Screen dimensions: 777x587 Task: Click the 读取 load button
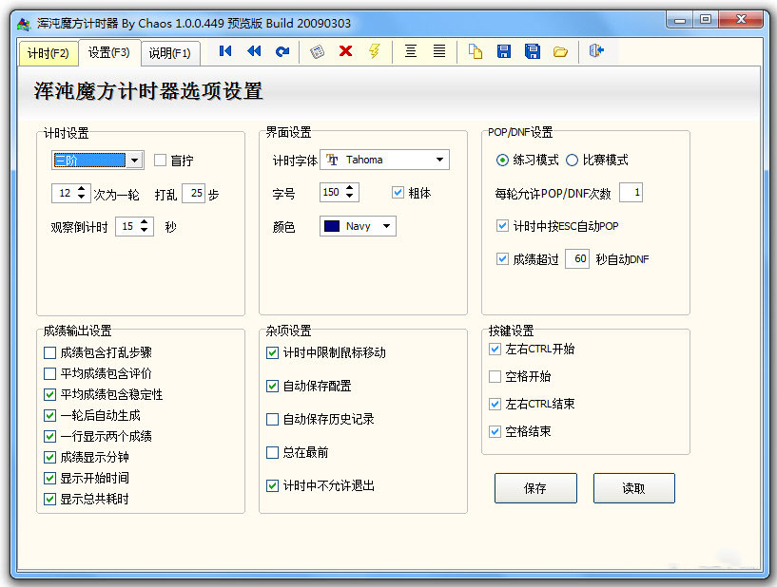pos(633,488)
